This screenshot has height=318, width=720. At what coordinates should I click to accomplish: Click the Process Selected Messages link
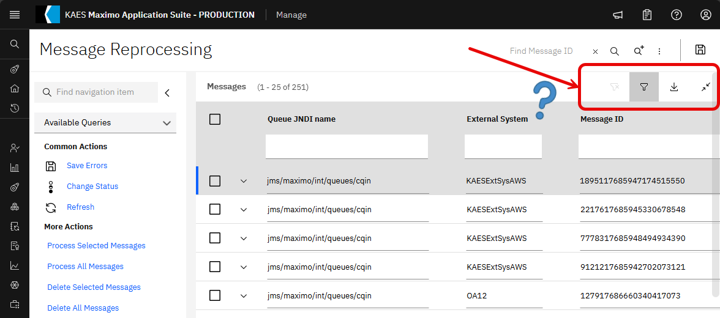coord(96,246)
